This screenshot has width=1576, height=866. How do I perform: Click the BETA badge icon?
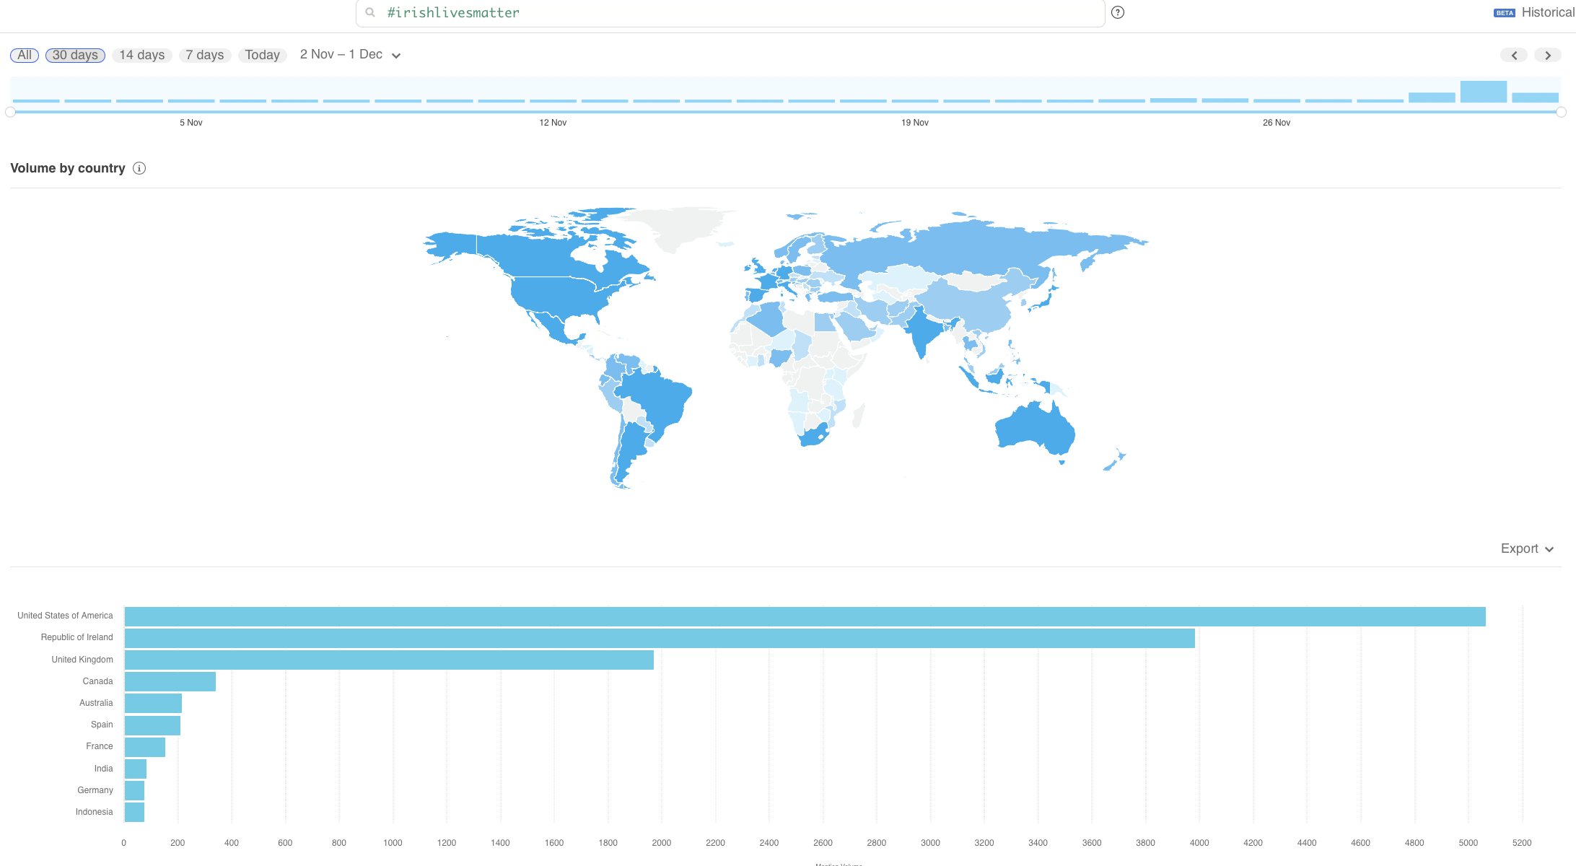point(1505,13)
